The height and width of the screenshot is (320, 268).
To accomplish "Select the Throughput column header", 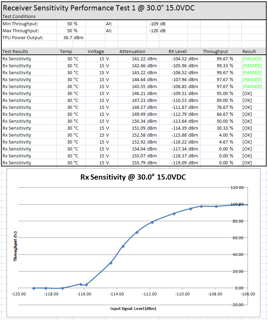I will tap(215, 51).
